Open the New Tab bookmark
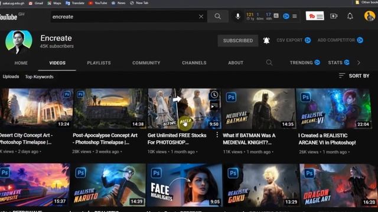Image resolution: width=378 pixels, height=212 pixels. coord(139,3)
